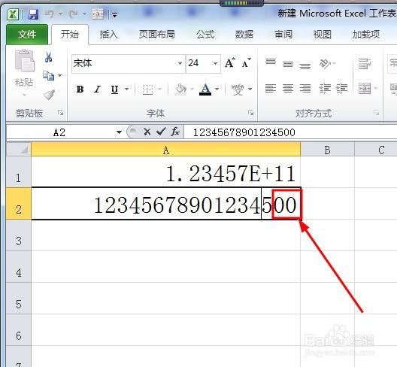Screen dimensions: 397x367
Task: Toggle Underline formatting
Action: [x=115, y=89]
